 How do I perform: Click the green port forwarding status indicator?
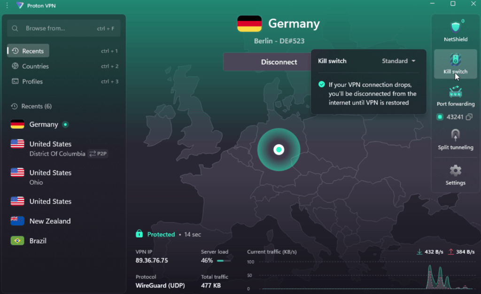coord(440,117)
